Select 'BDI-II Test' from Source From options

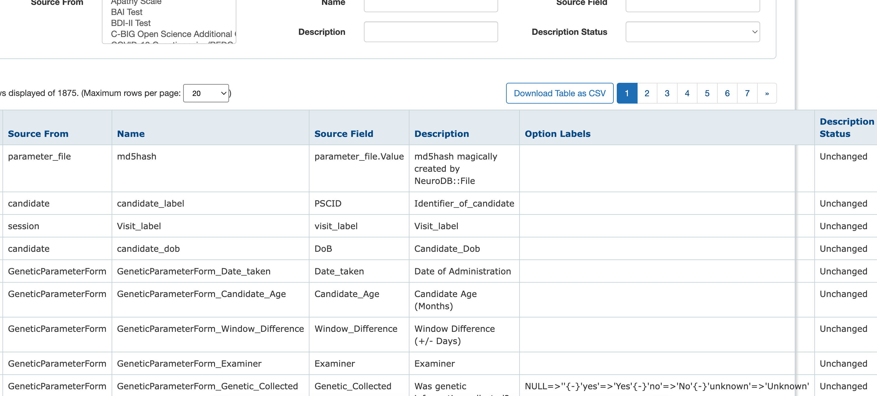(130, 23)
